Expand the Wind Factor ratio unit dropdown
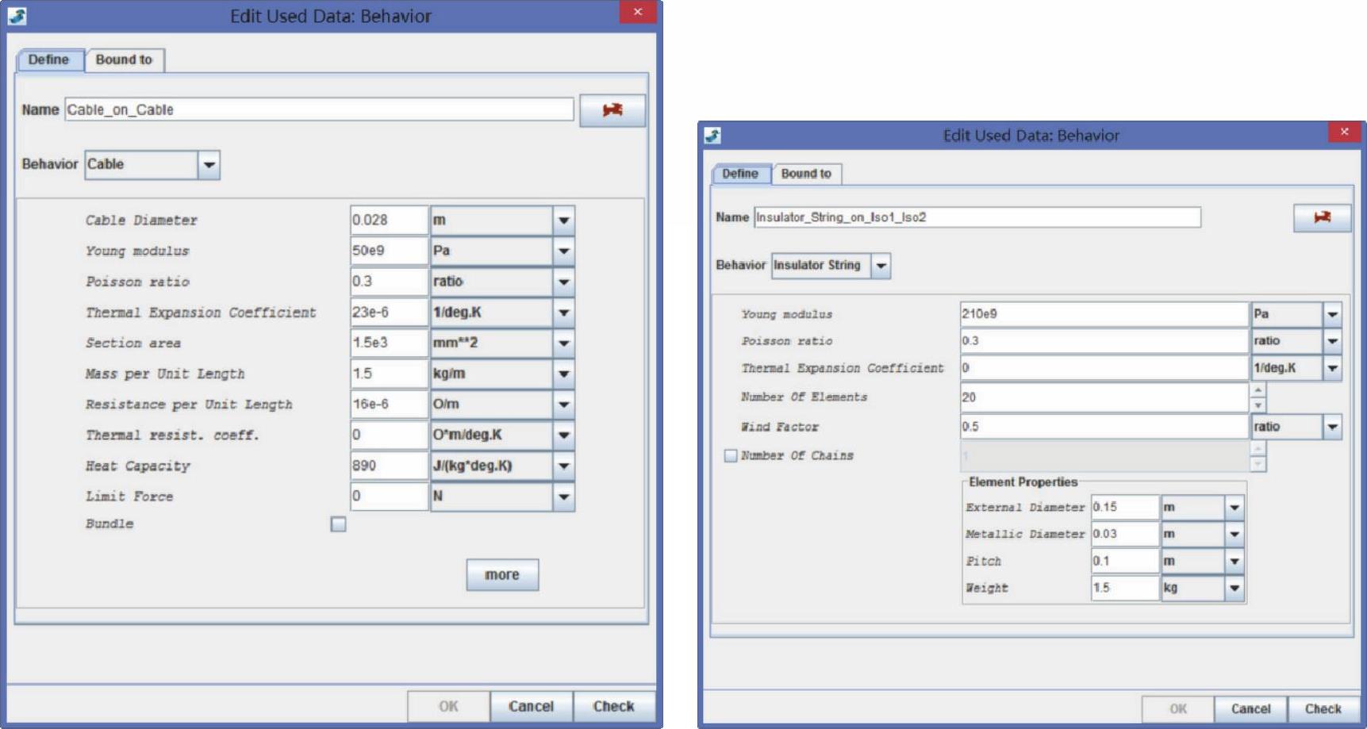 click(x=1332, y=427)
